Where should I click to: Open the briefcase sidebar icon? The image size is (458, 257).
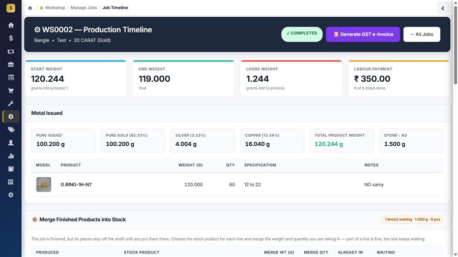(x=11, y=65)
